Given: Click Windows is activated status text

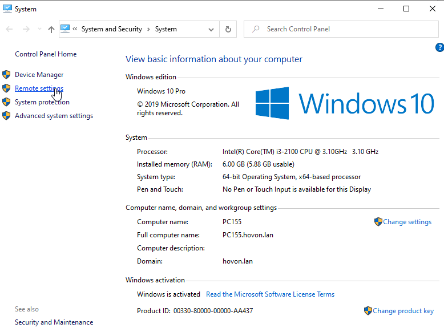Looking at the screenshot, I should 168,294.
